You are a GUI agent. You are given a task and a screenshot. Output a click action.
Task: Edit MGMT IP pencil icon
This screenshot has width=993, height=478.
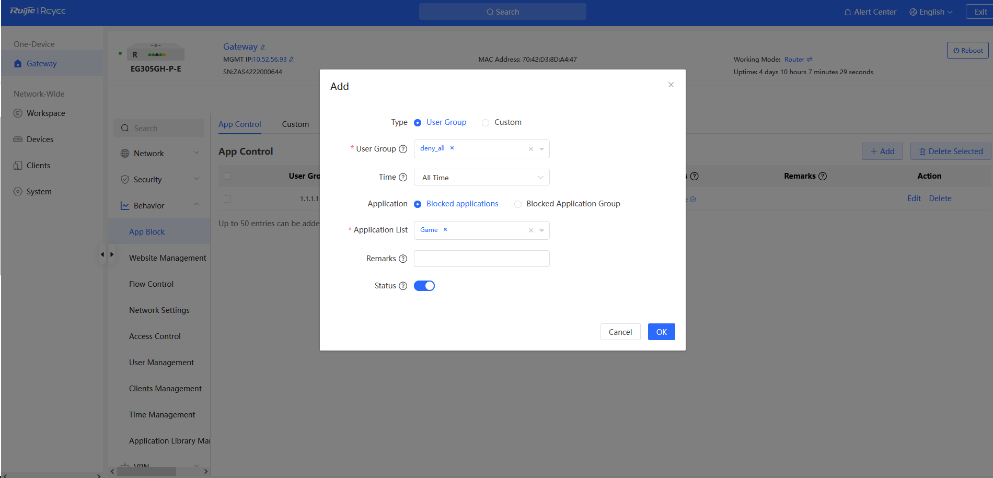point(292,60)
